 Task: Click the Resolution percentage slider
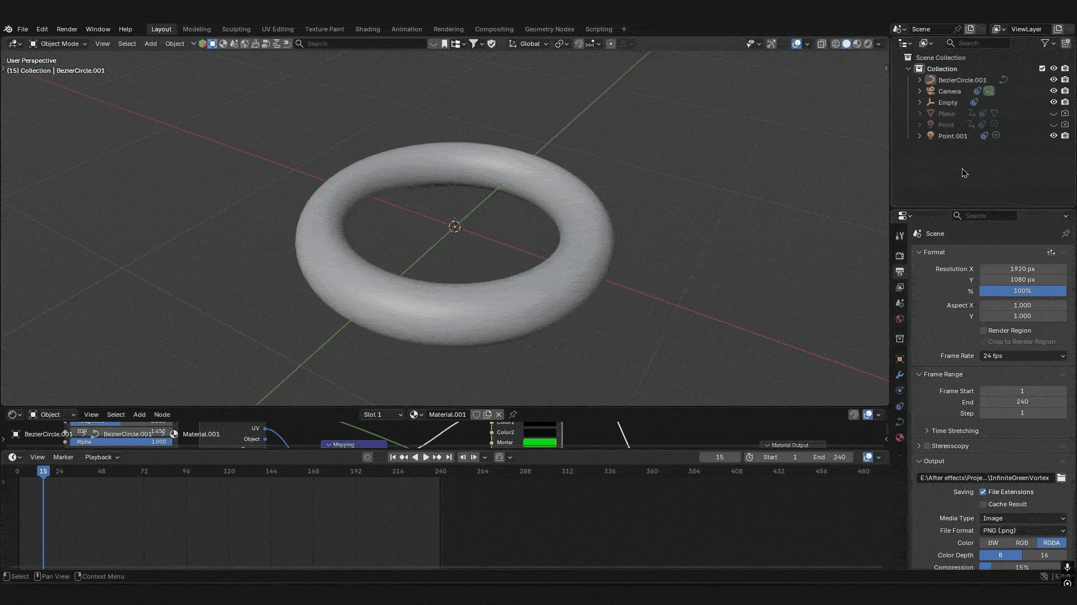tap(1022, 291)
